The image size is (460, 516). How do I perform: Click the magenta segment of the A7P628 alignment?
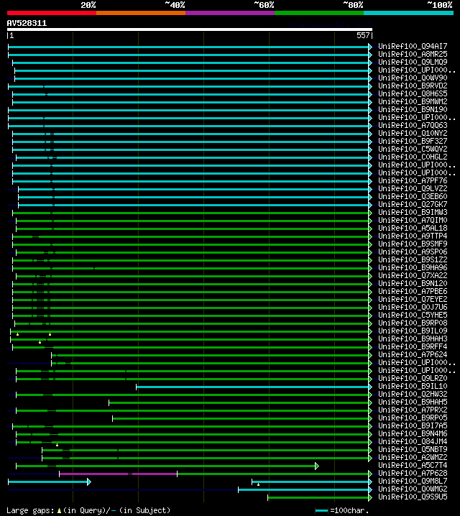(x=118, y=474)
